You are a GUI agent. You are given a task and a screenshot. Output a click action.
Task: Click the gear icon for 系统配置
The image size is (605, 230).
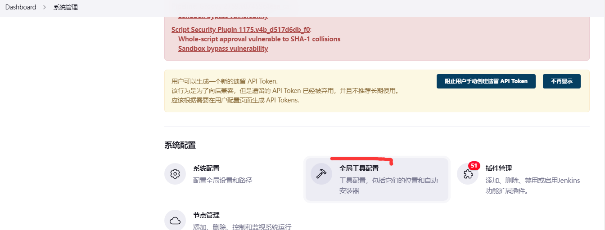point(175,174)
